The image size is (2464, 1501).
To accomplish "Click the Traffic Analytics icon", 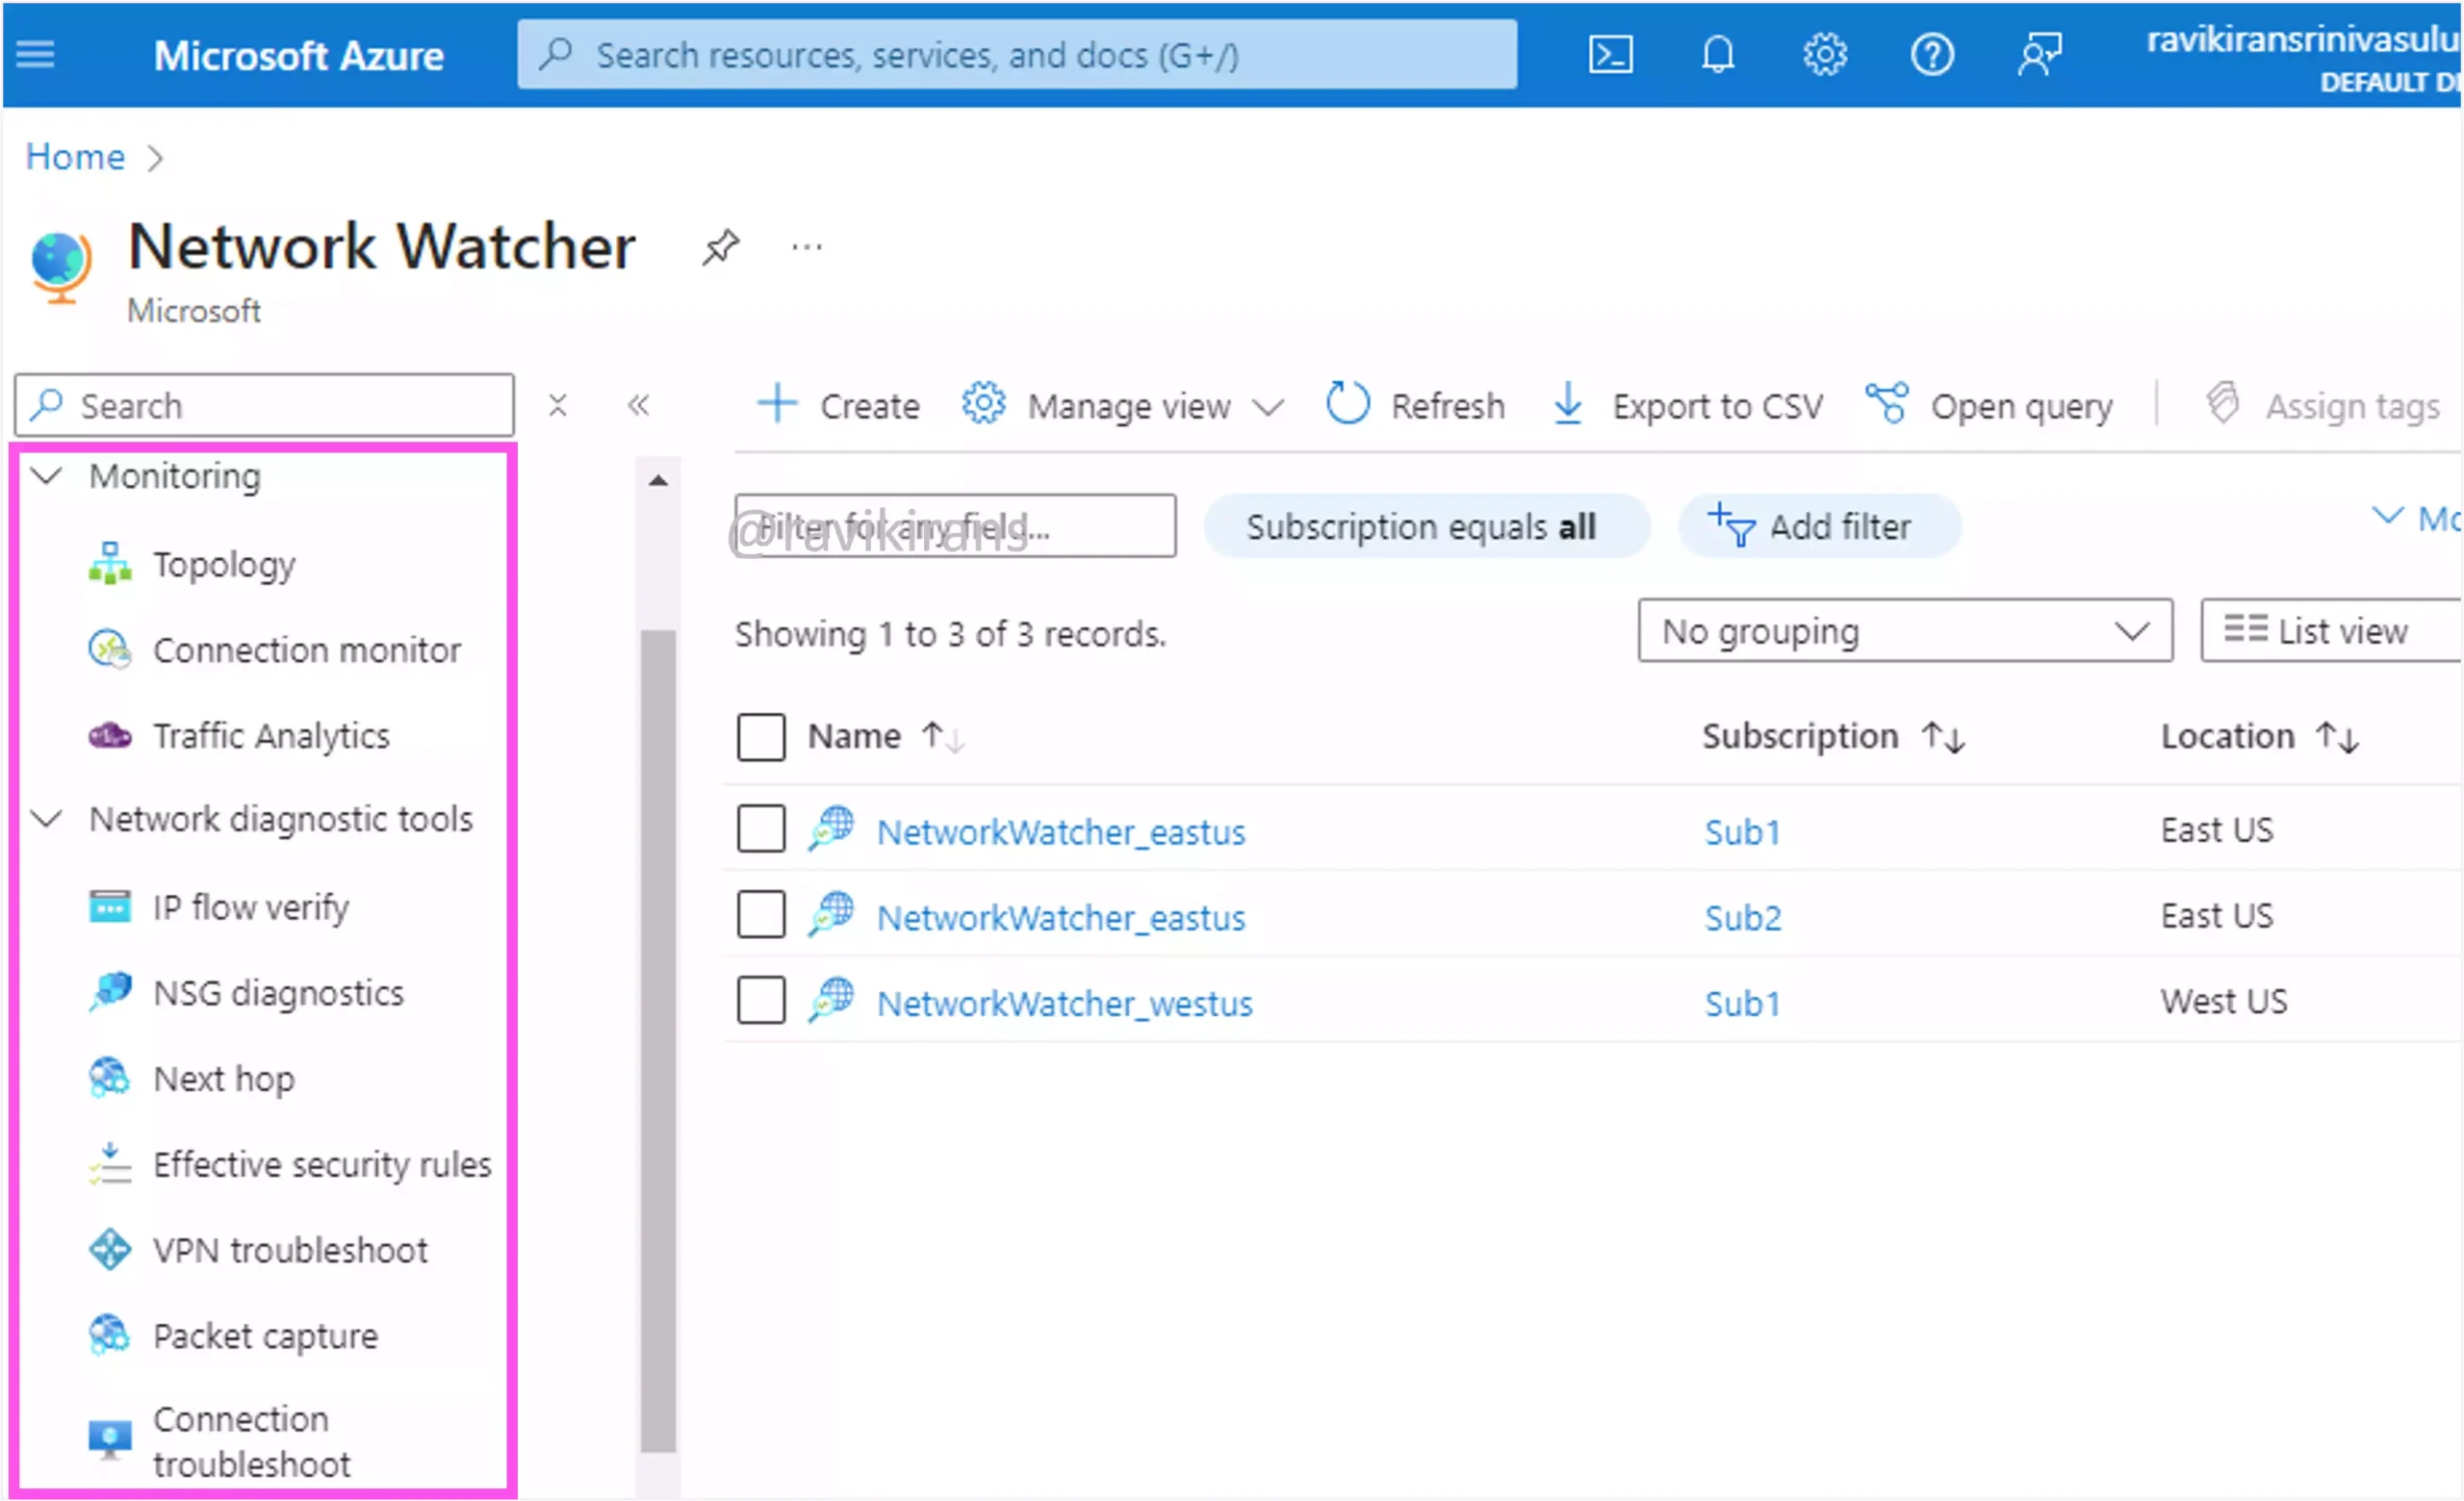I will point(110,736).
